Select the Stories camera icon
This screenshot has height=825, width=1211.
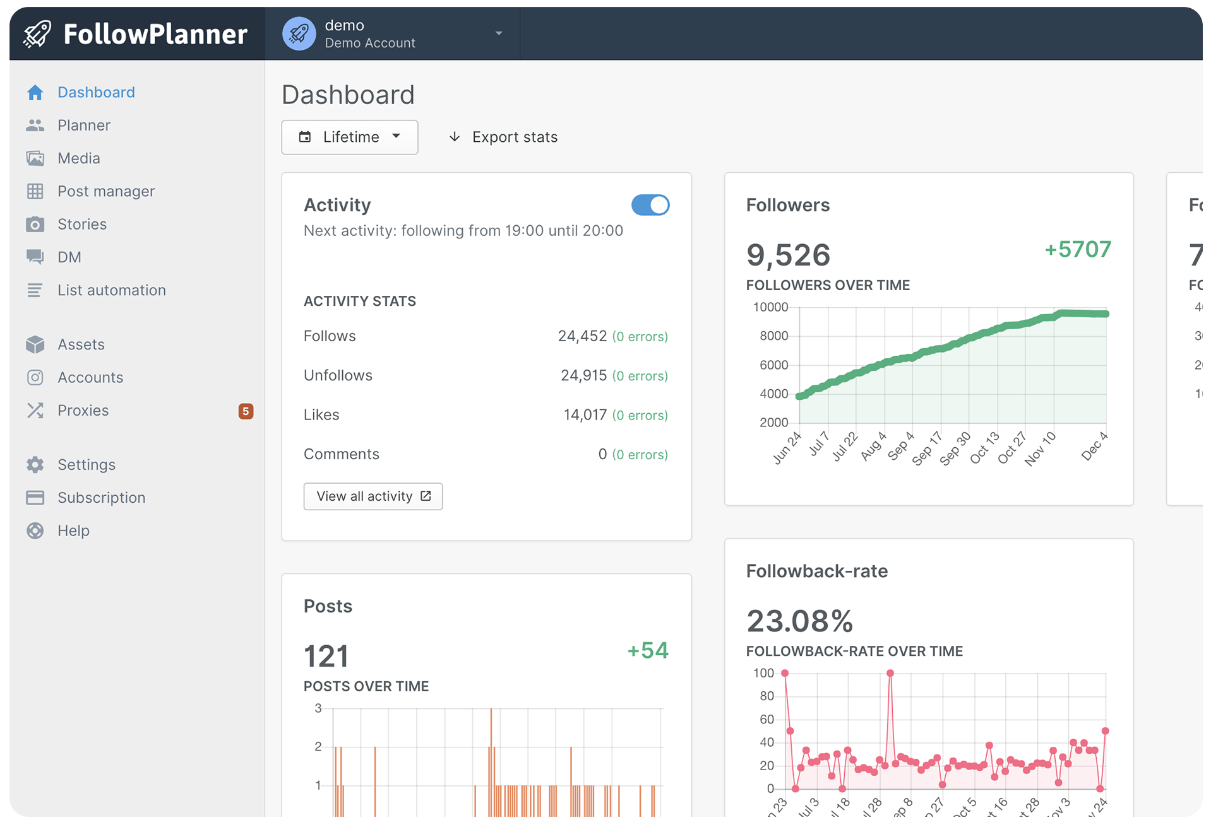pyautogui.click(x=36, y=224)
